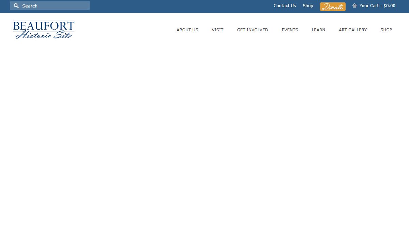Image resolution: width=409 pixels, height=252 pixels.
Task: Focus the Search input field
Action: click(x=50, y=6)
